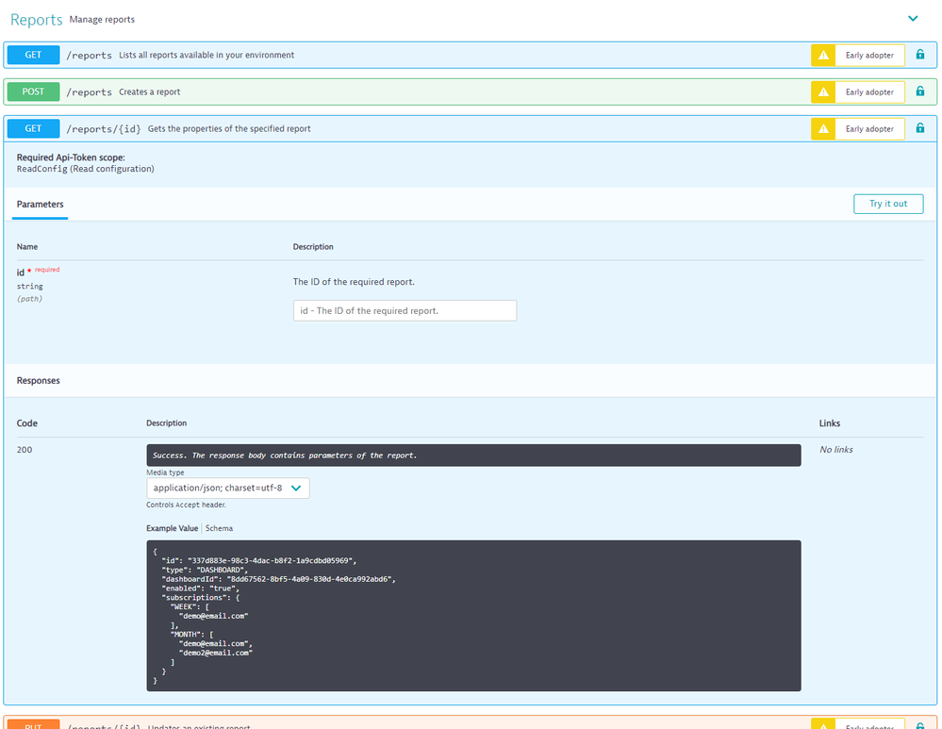Click the lock icon on GET /reports/{id} row
Viewport: 942px width, 729px height.
(920, 128)
